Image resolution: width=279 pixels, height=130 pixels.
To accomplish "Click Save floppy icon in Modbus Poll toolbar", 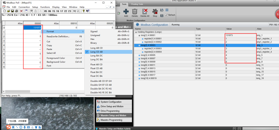I will (12, 11).
